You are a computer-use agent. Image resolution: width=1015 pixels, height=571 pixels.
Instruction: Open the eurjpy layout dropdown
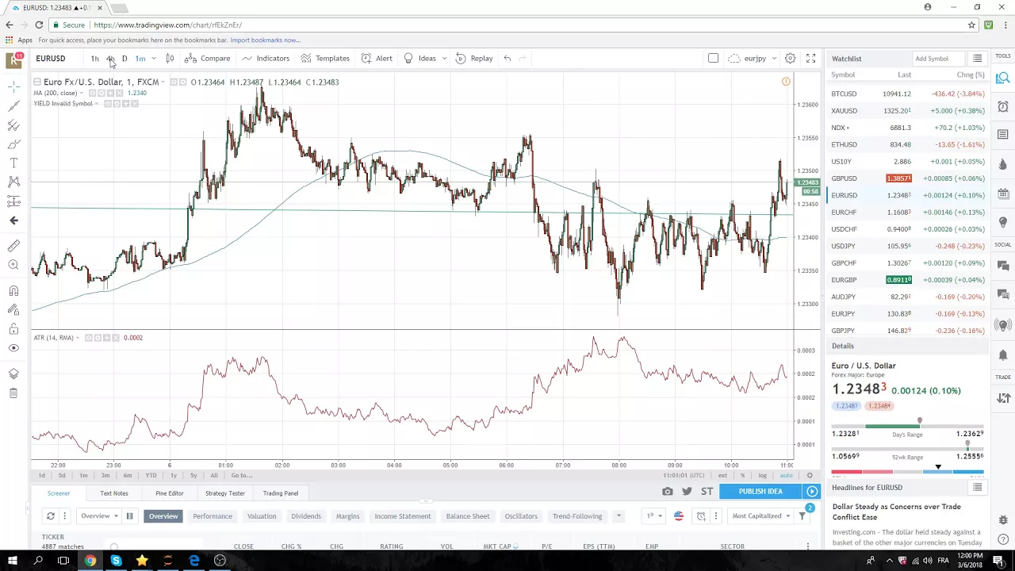pyautogui.click(x=751, y=58)
